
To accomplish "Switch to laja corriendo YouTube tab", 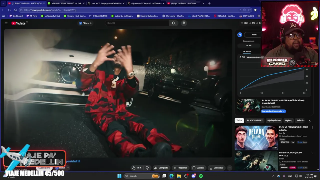I will 185,3.
